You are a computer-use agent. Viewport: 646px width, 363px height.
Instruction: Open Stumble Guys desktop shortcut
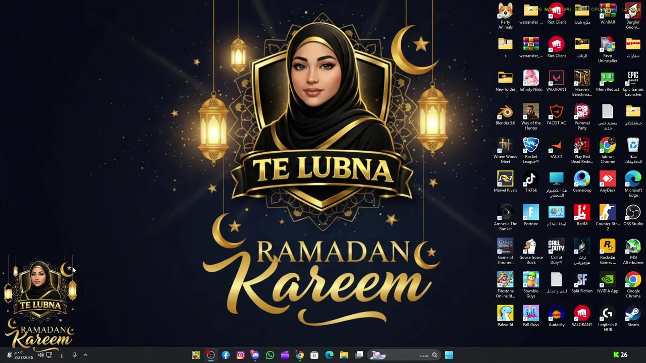point(531,285)
